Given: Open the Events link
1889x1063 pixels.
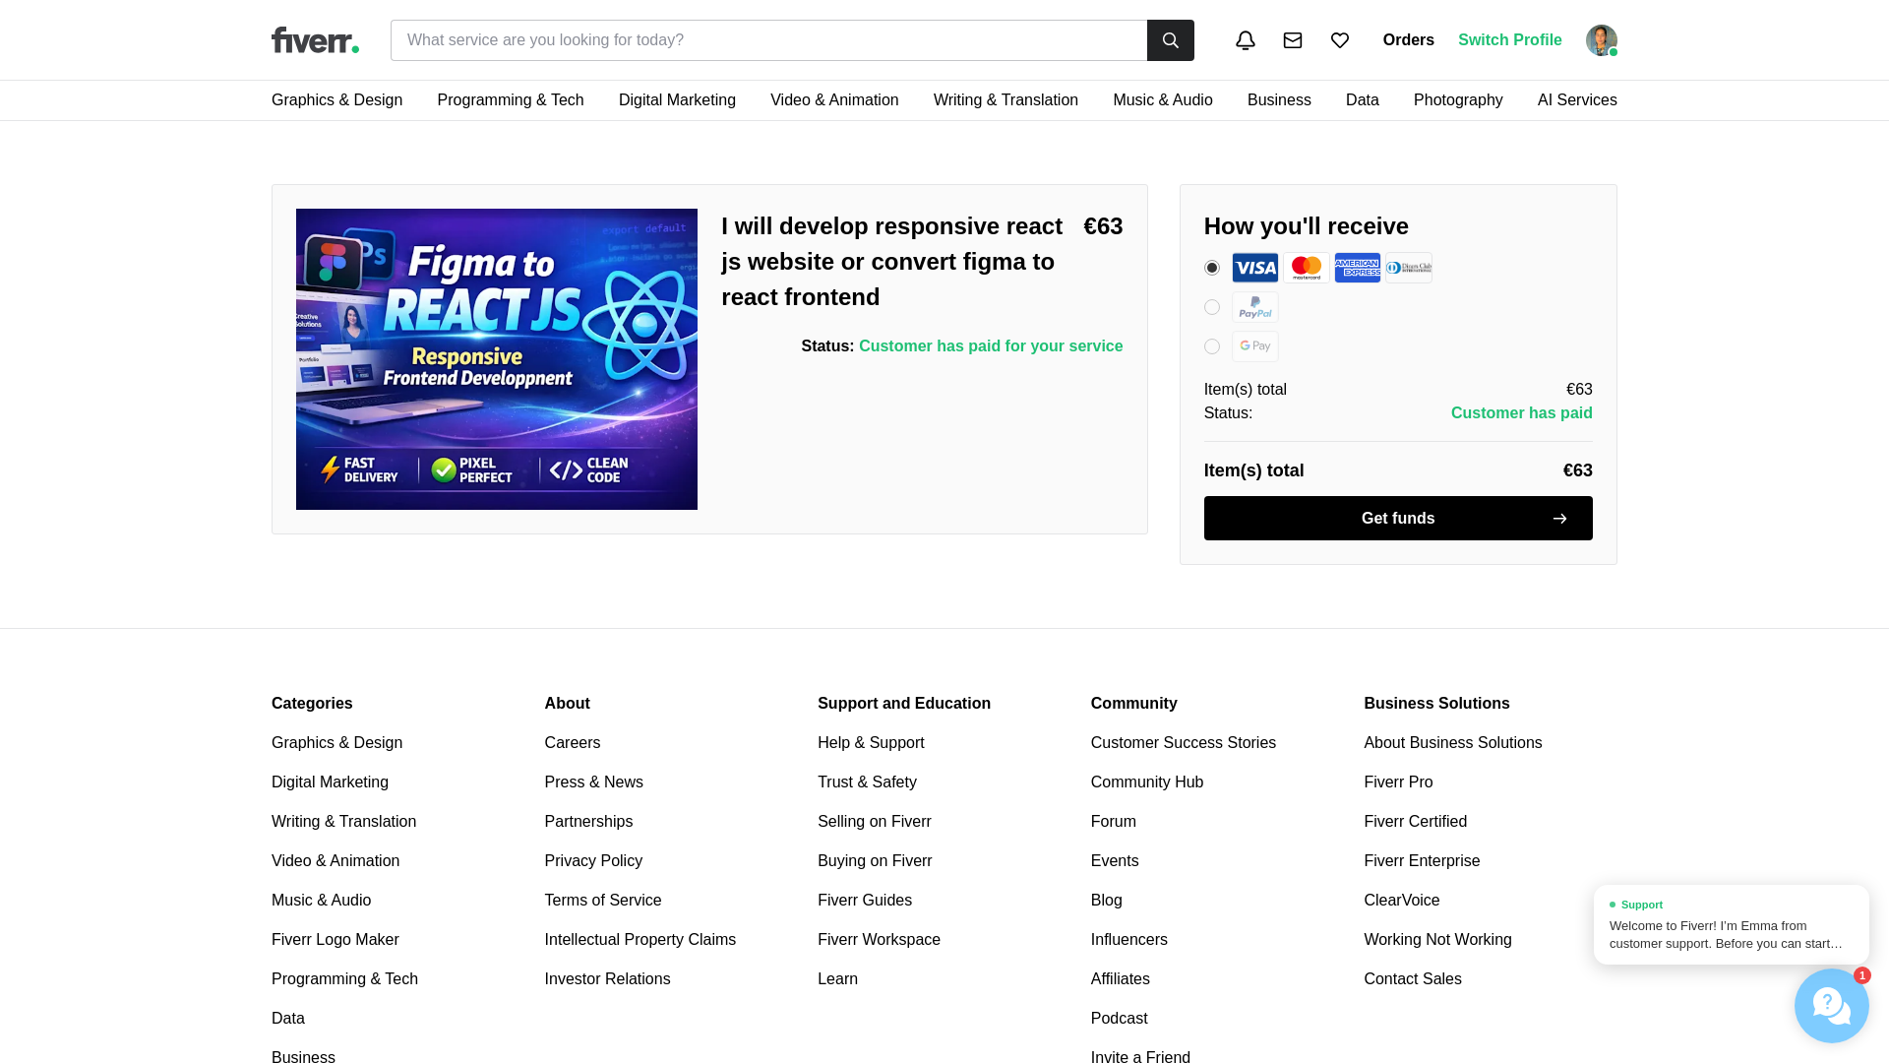Looking at the screenshot, I should pyautogui.click(x=1114, y=861).
